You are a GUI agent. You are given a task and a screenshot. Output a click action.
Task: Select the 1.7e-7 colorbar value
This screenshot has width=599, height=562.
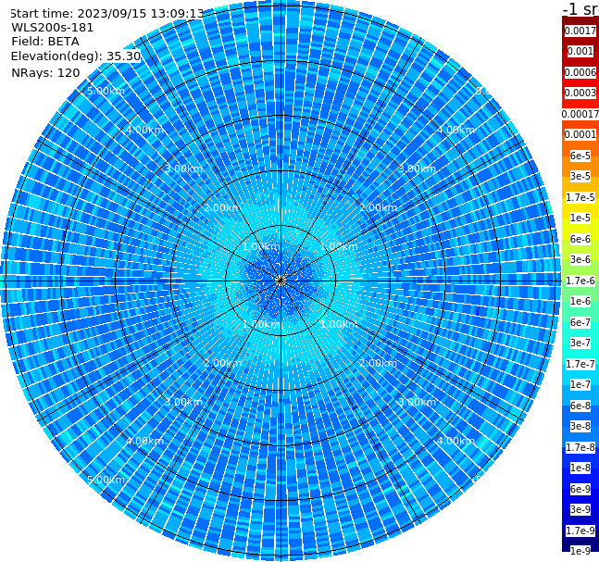[x=580, y=364]
